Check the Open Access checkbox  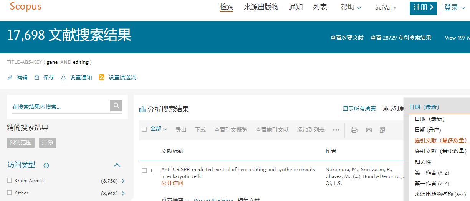(x=10, y=180)
